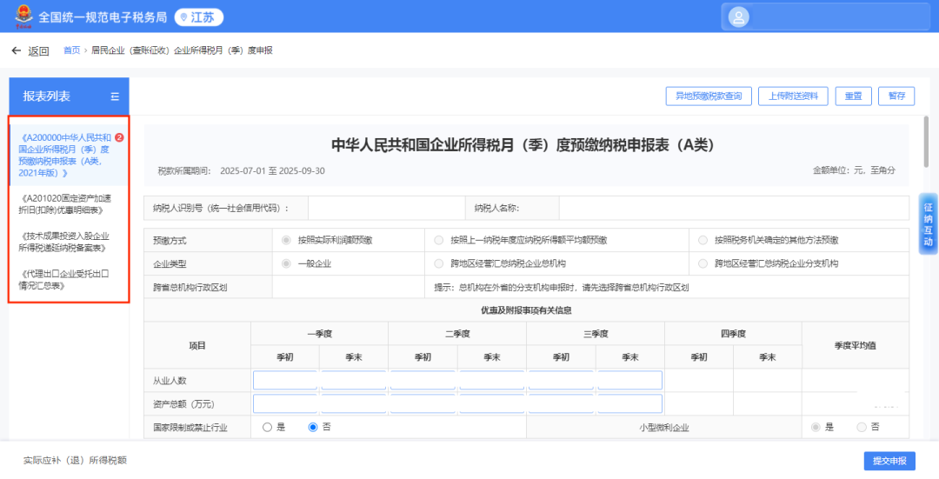Select 否 for 国家限制或禁止行业
This screenshot has width=939, height=479.
313,427
